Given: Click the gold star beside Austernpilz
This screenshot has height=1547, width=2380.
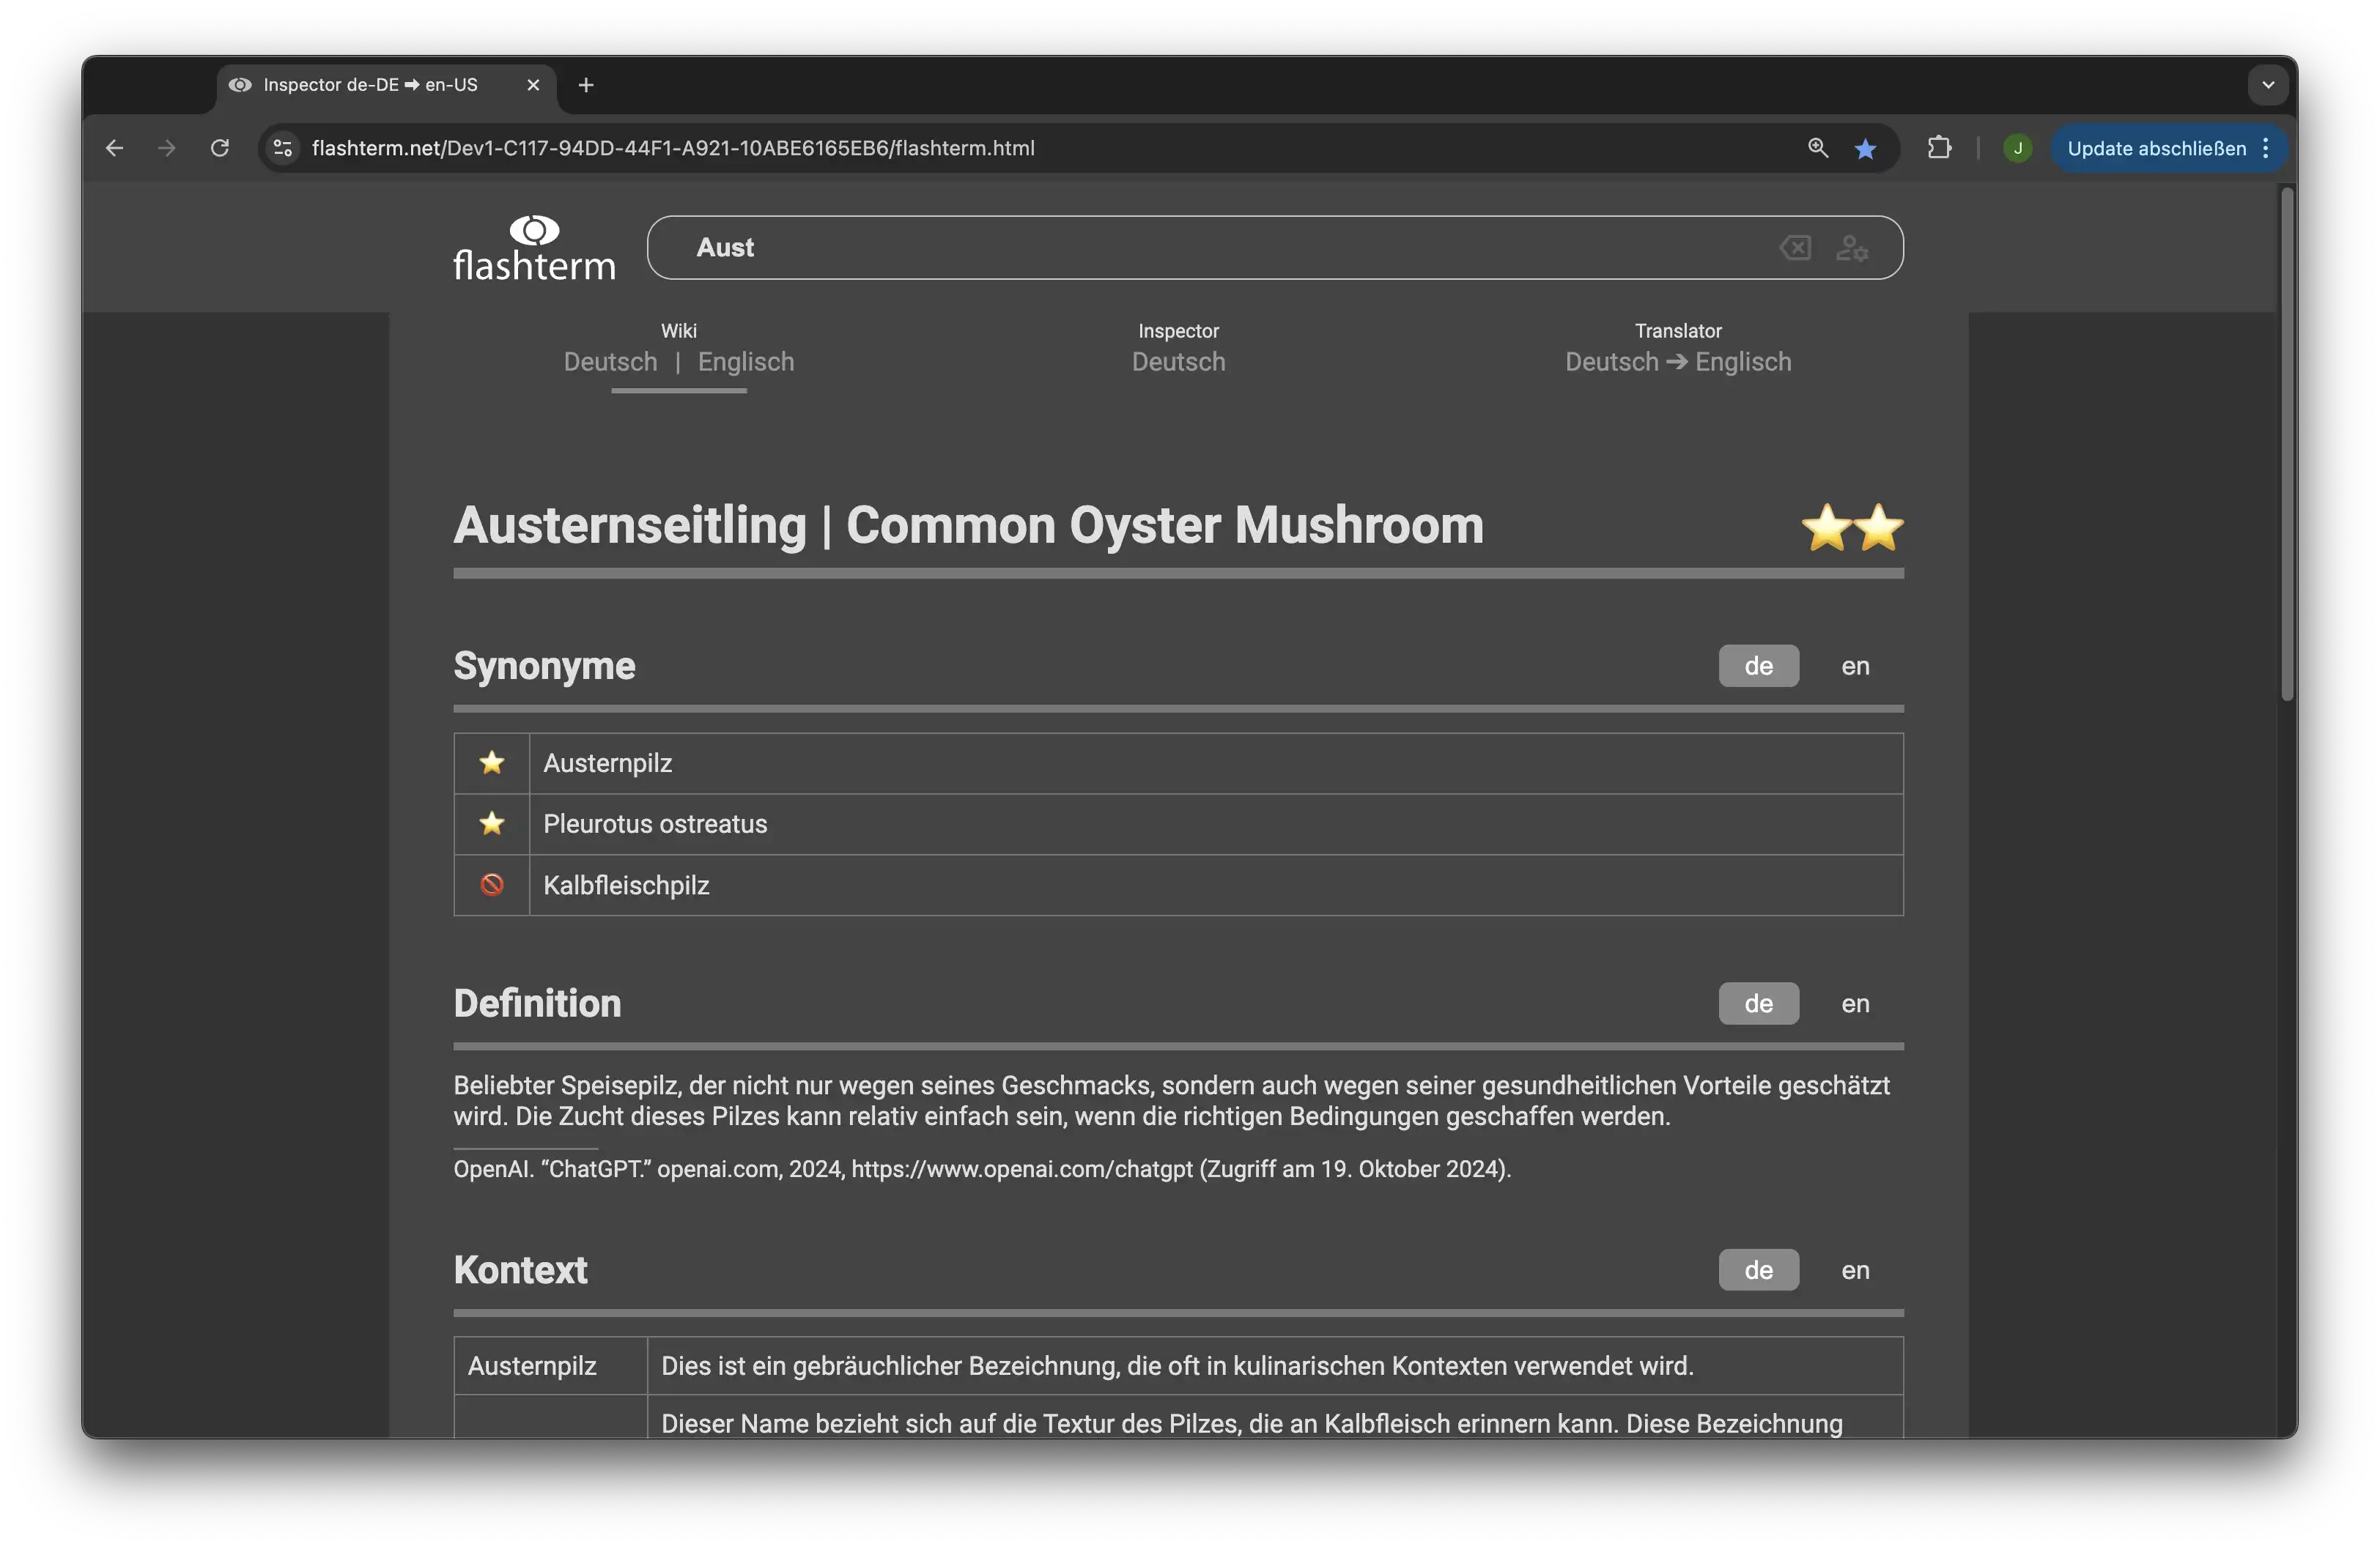Looking at the screenshot, I should (x=492, y=763).
